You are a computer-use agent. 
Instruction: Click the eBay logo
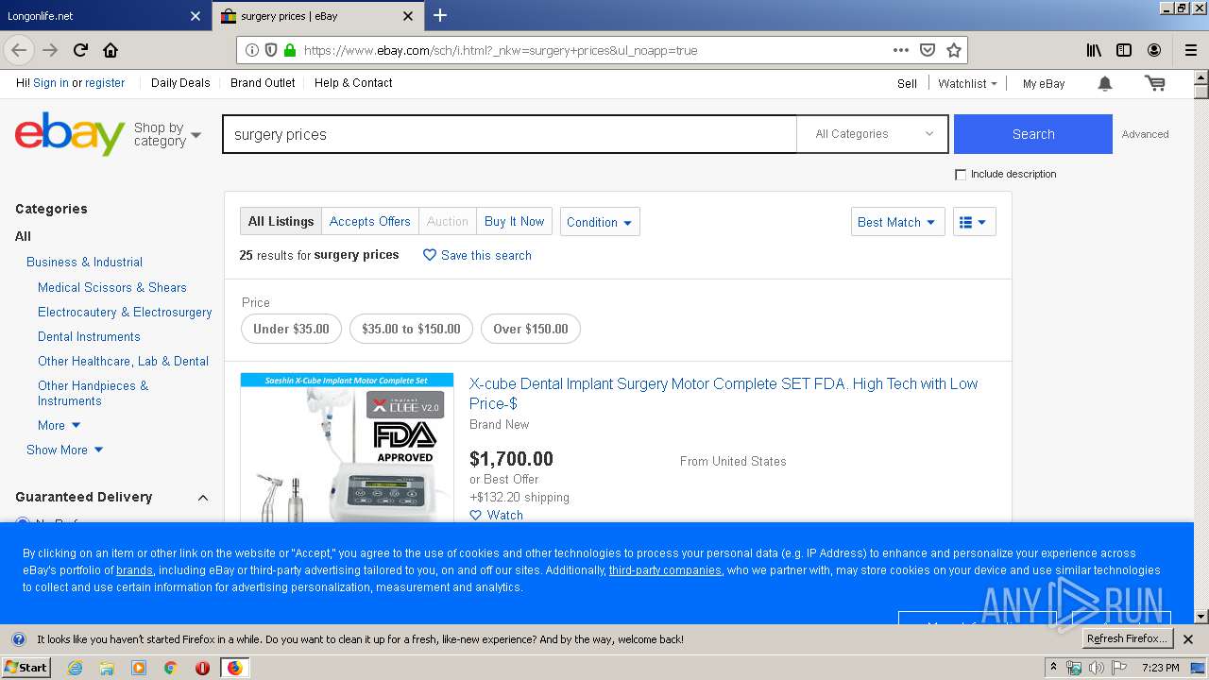70,133
